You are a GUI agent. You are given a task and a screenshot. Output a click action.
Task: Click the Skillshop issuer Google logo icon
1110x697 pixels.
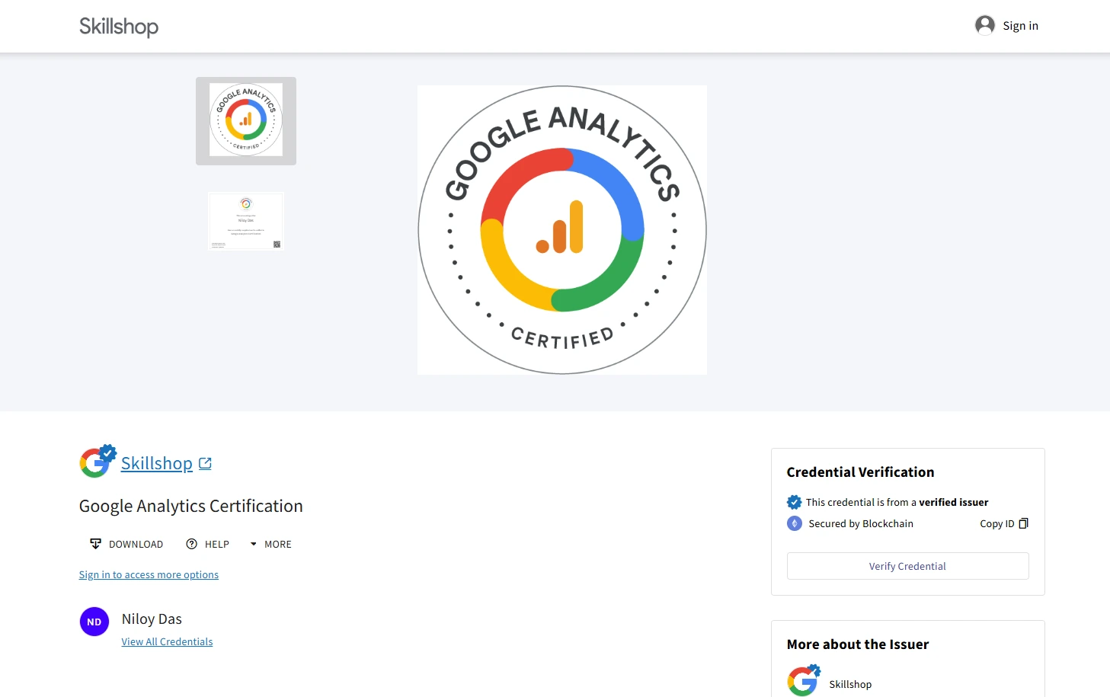(x=97, y=462)
